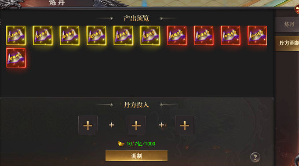The image size is (299, 166).
Task: Select the fifth yellow-bordered recipe scroll
Action: pyautogui.click(x=123, y=36)
